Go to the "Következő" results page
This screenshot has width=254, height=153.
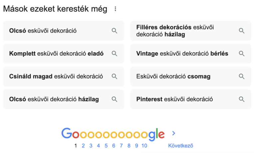tap(180, 146)
